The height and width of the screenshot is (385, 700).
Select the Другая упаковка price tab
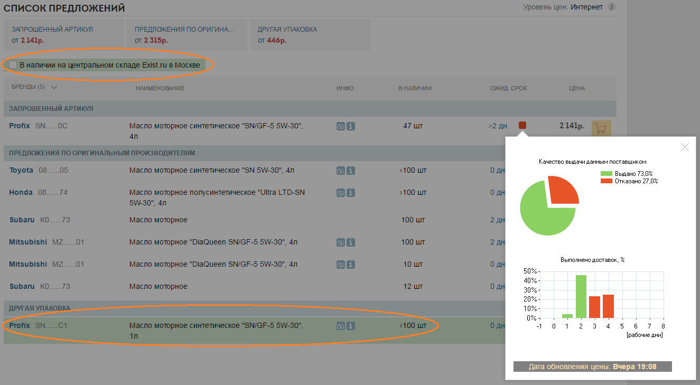pyautogui.click(x=310, y=35)
